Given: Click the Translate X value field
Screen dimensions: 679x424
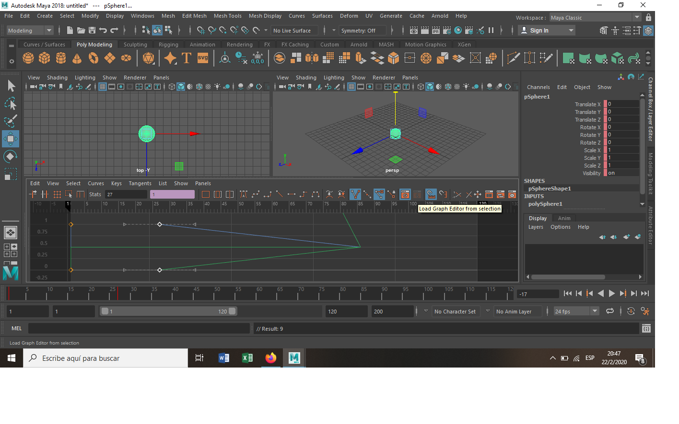Looking at the screenshot, I should pyautogui.click(x=623, y=104).
